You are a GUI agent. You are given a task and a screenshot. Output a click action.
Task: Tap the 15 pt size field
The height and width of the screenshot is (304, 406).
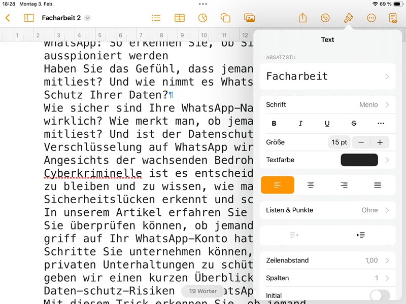[339, 142]
